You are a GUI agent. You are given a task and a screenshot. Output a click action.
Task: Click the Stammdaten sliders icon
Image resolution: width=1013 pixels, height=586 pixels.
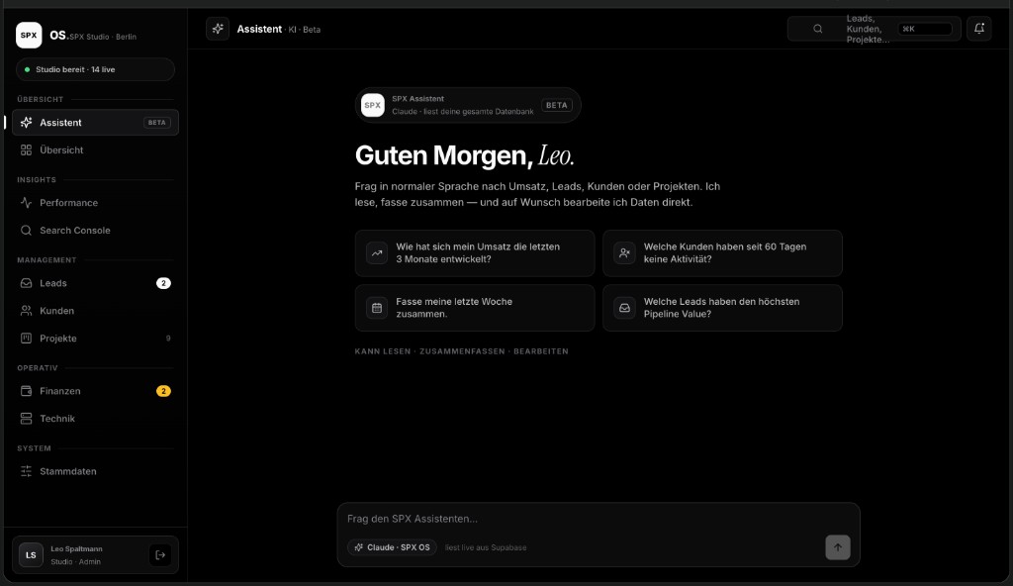(x=26, y=471)
